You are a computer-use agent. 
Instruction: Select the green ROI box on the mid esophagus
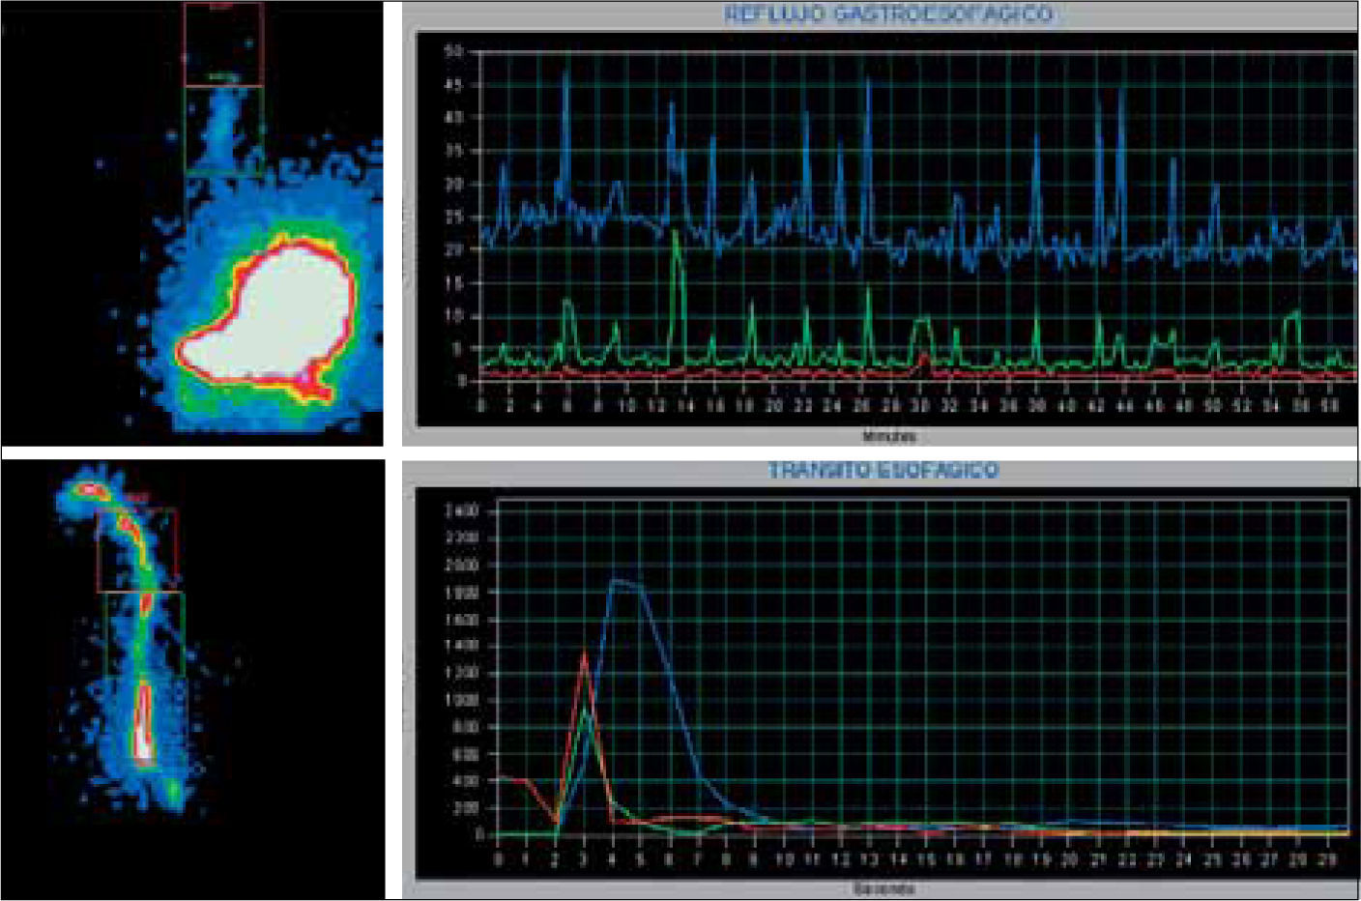(x=144, y=633)
